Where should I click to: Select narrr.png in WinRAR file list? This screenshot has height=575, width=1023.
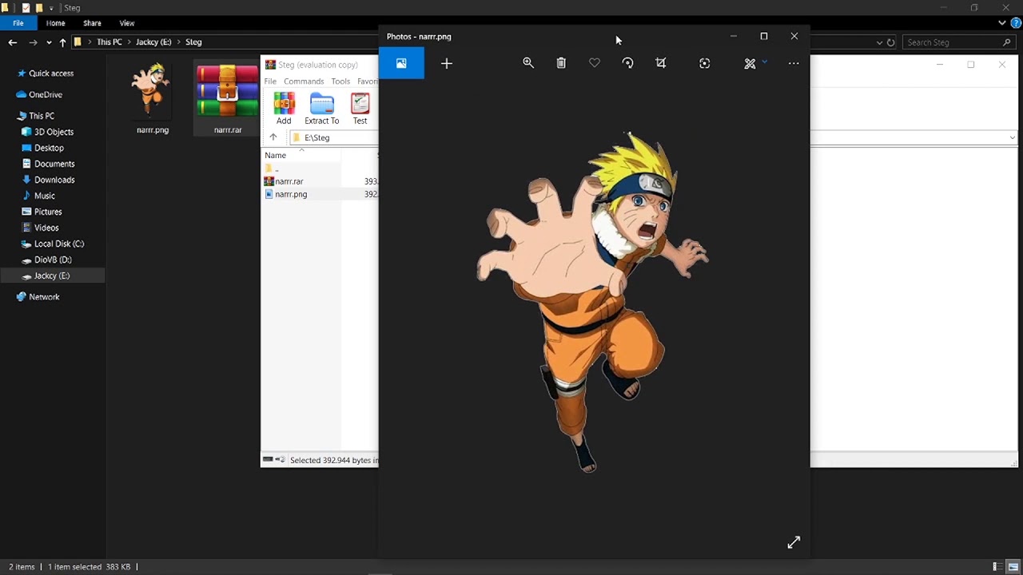click(x=291, y=194)
